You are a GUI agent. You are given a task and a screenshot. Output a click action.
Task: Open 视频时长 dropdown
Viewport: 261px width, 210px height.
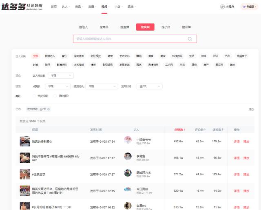(x=102, y=86)
